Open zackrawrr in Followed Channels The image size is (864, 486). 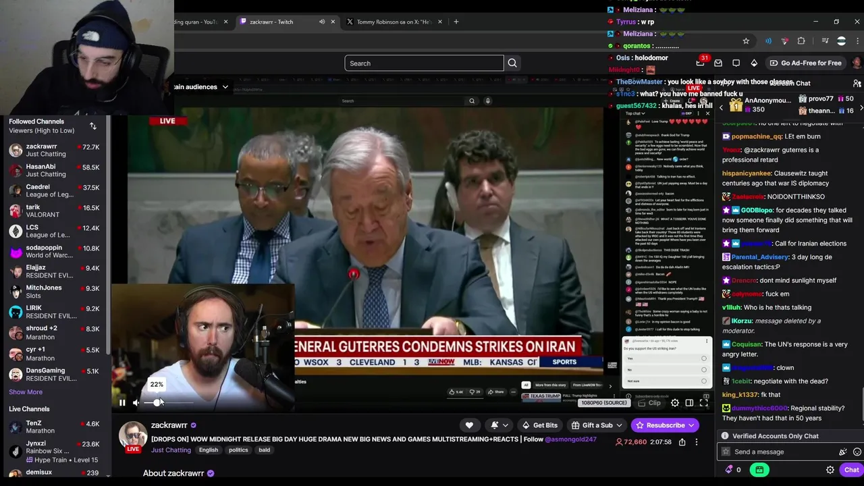(x=54, y=150)
